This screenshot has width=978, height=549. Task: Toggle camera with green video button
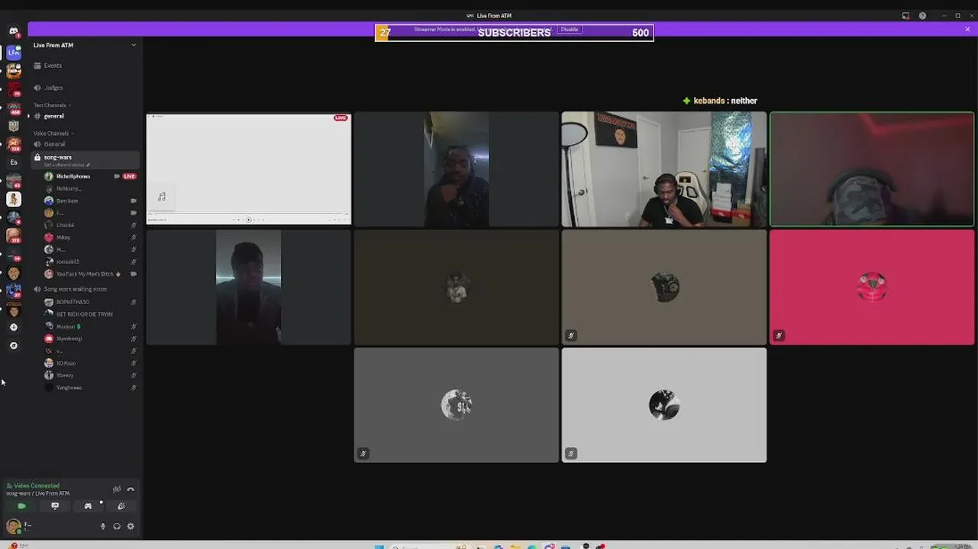click(21, 506)
